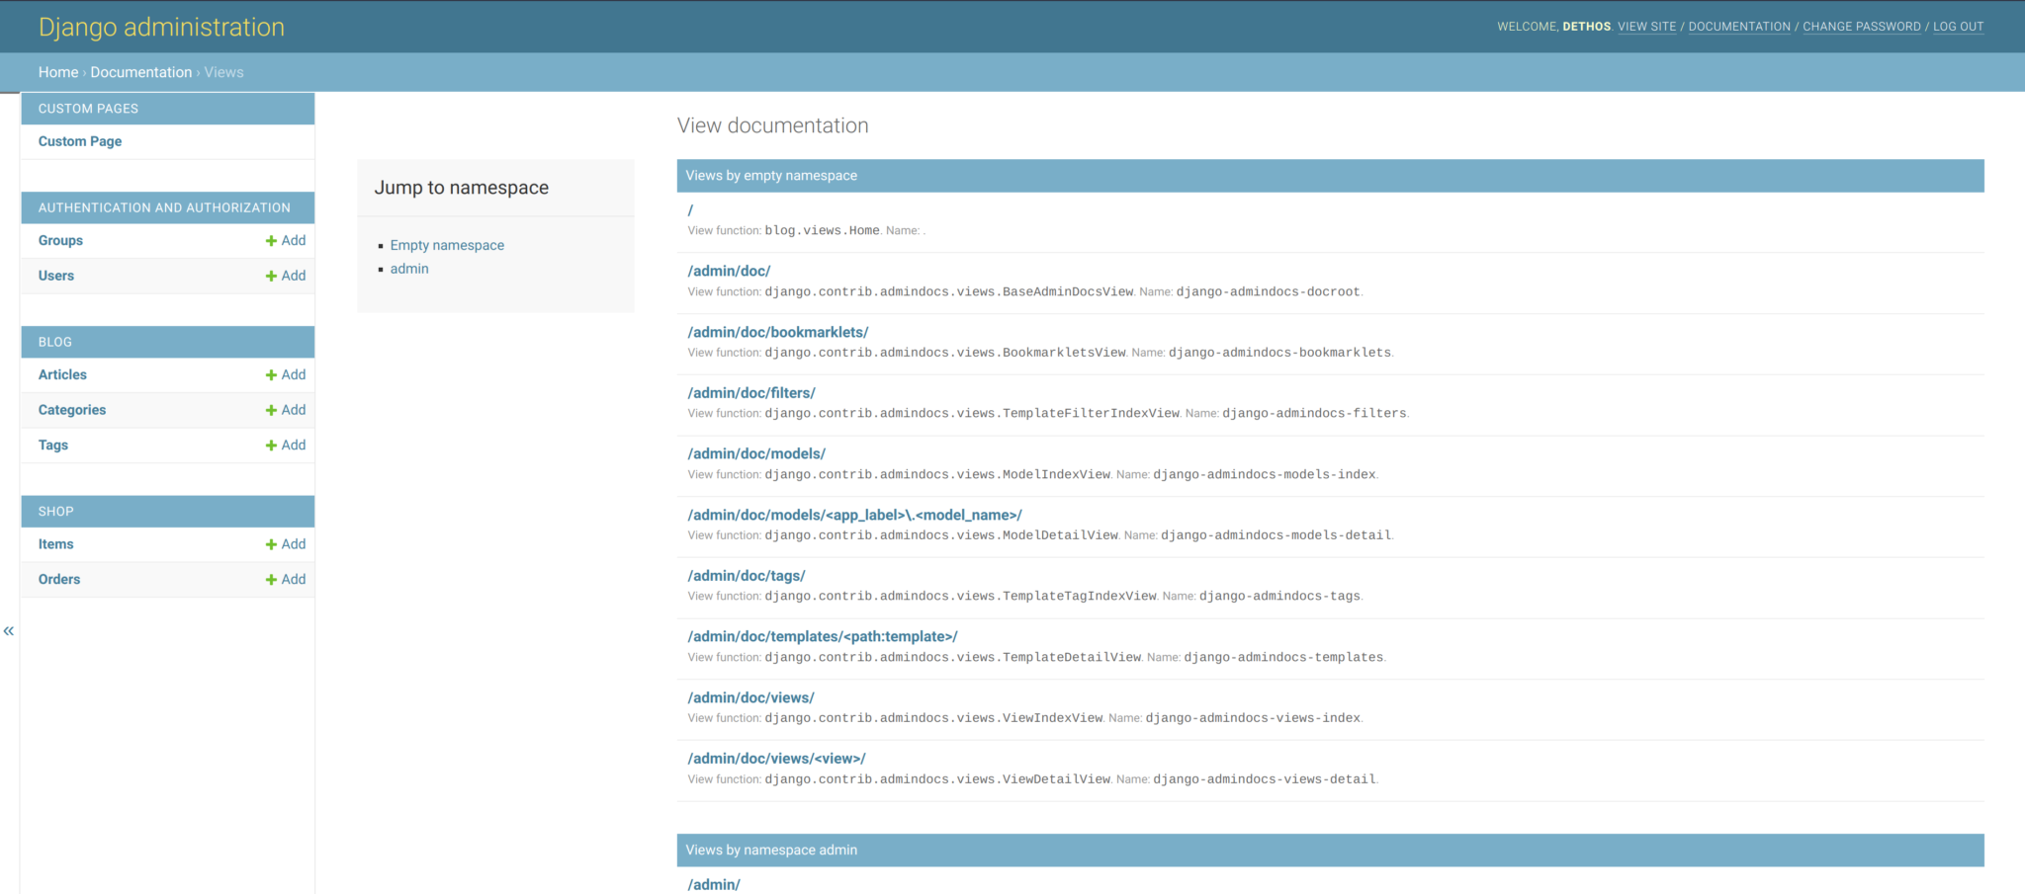The width and height of the screenshot is (2025, 894).
Task: Add a new Item using the plus icon
Action: click(x=286, y=544)
